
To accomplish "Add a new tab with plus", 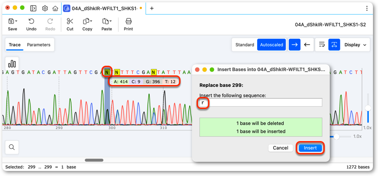I will pyautogui.click(x=152, y=8).
